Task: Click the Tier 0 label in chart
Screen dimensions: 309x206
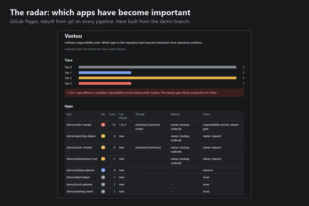Action: [68, 67]
